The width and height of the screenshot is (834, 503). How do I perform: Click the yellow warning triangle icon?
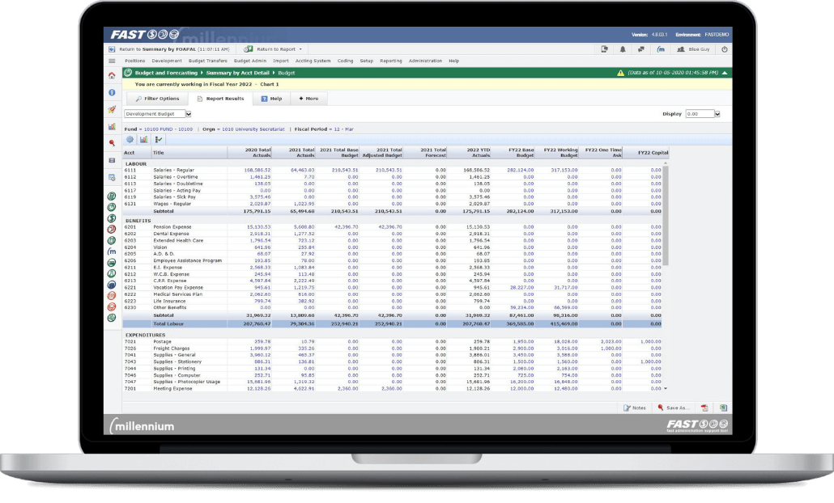(620, 73)
